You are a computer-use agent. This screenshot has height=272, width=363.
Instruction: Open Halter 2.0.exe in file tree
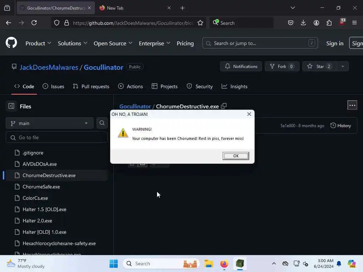[x=37, y=221]
